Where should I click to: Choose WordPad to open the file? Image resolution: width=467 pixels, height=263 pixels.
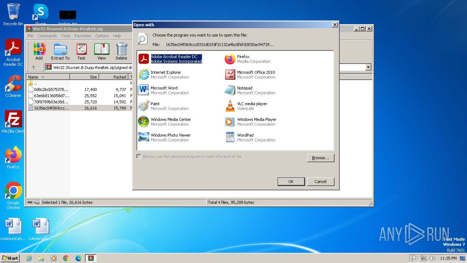pyautogui.click(x=250, y=137)
